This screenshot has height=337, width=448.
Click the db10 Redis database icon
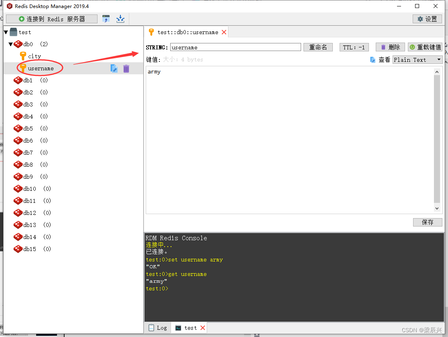click(18, 189)
